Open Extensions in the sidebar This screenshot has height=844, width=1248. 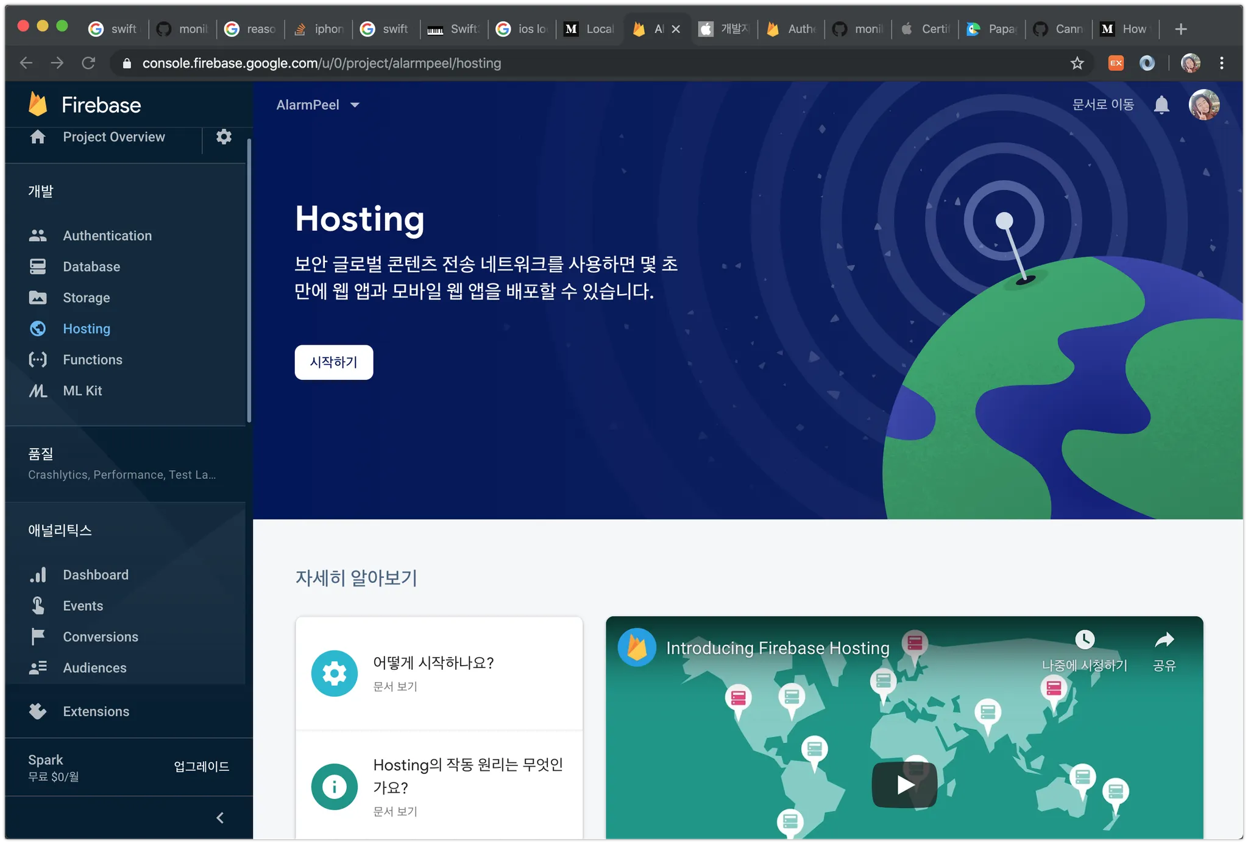96,711
